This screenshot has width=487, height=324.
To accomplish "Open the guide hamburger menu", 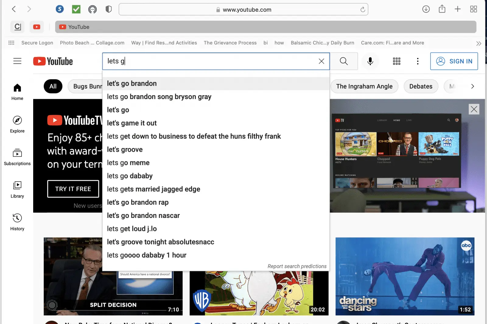I will click(17, 61).
